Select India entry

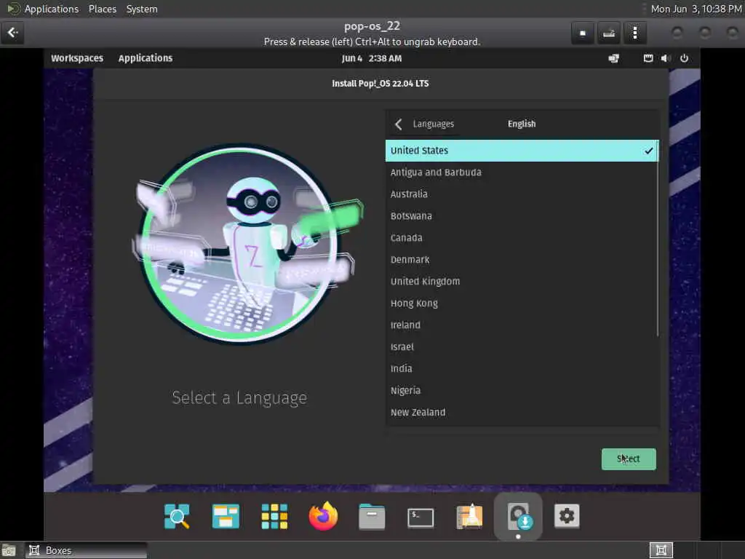522,369
